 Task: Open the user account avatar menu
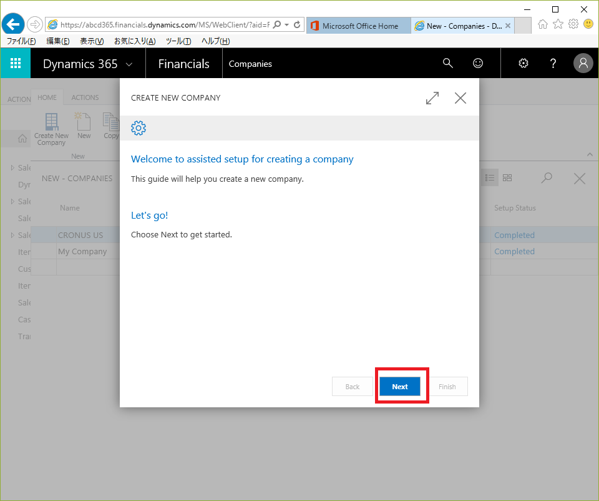(x=583, y=62)
